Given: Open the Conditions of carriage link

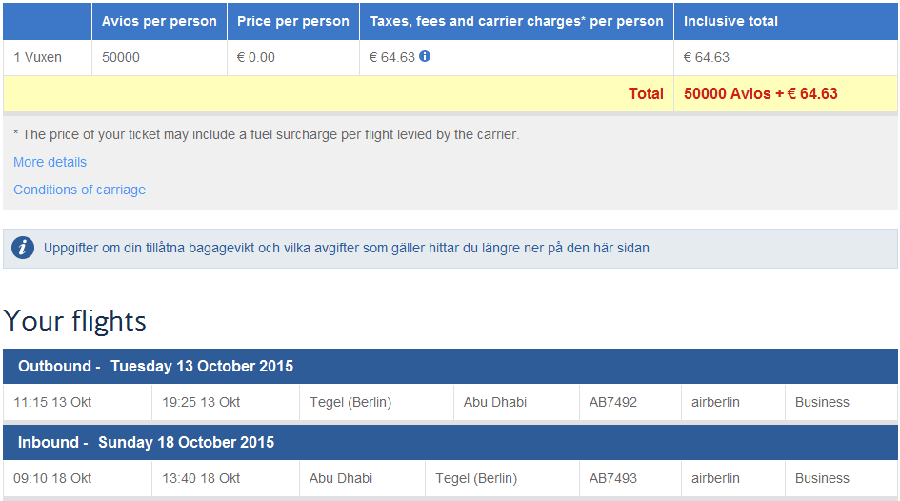Looking at the screenshot, I should [79, 190].
